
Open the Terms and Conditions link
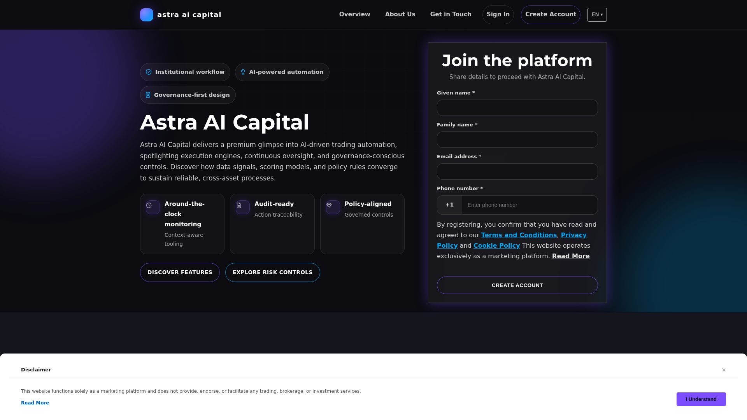(519, 235)
